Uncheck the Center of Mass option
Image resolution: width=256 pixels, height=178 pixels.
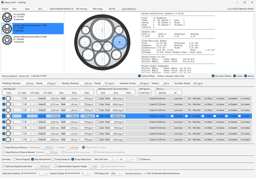click(x=140, y=76)
